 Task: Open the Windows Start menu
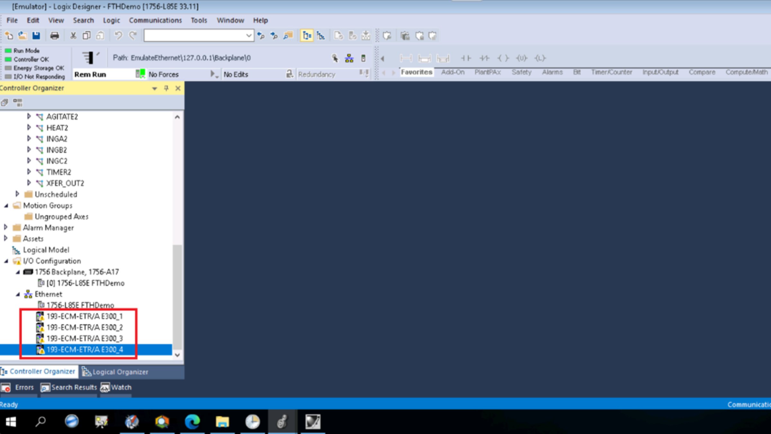[11, 421]
